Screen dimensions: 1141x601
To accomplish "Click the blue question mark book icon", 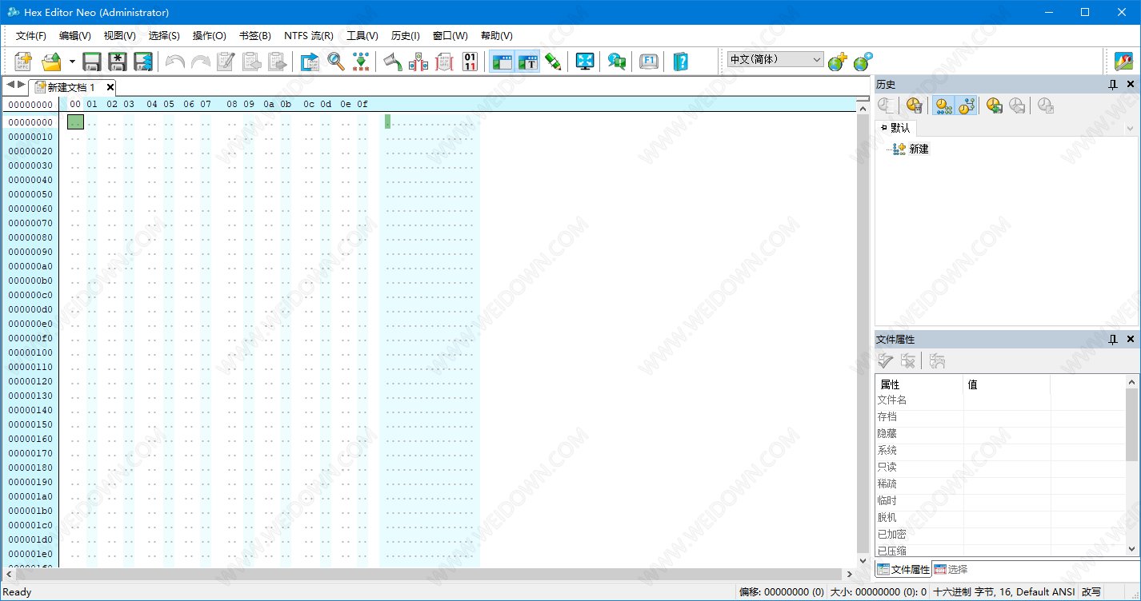I will click(681, 62).
